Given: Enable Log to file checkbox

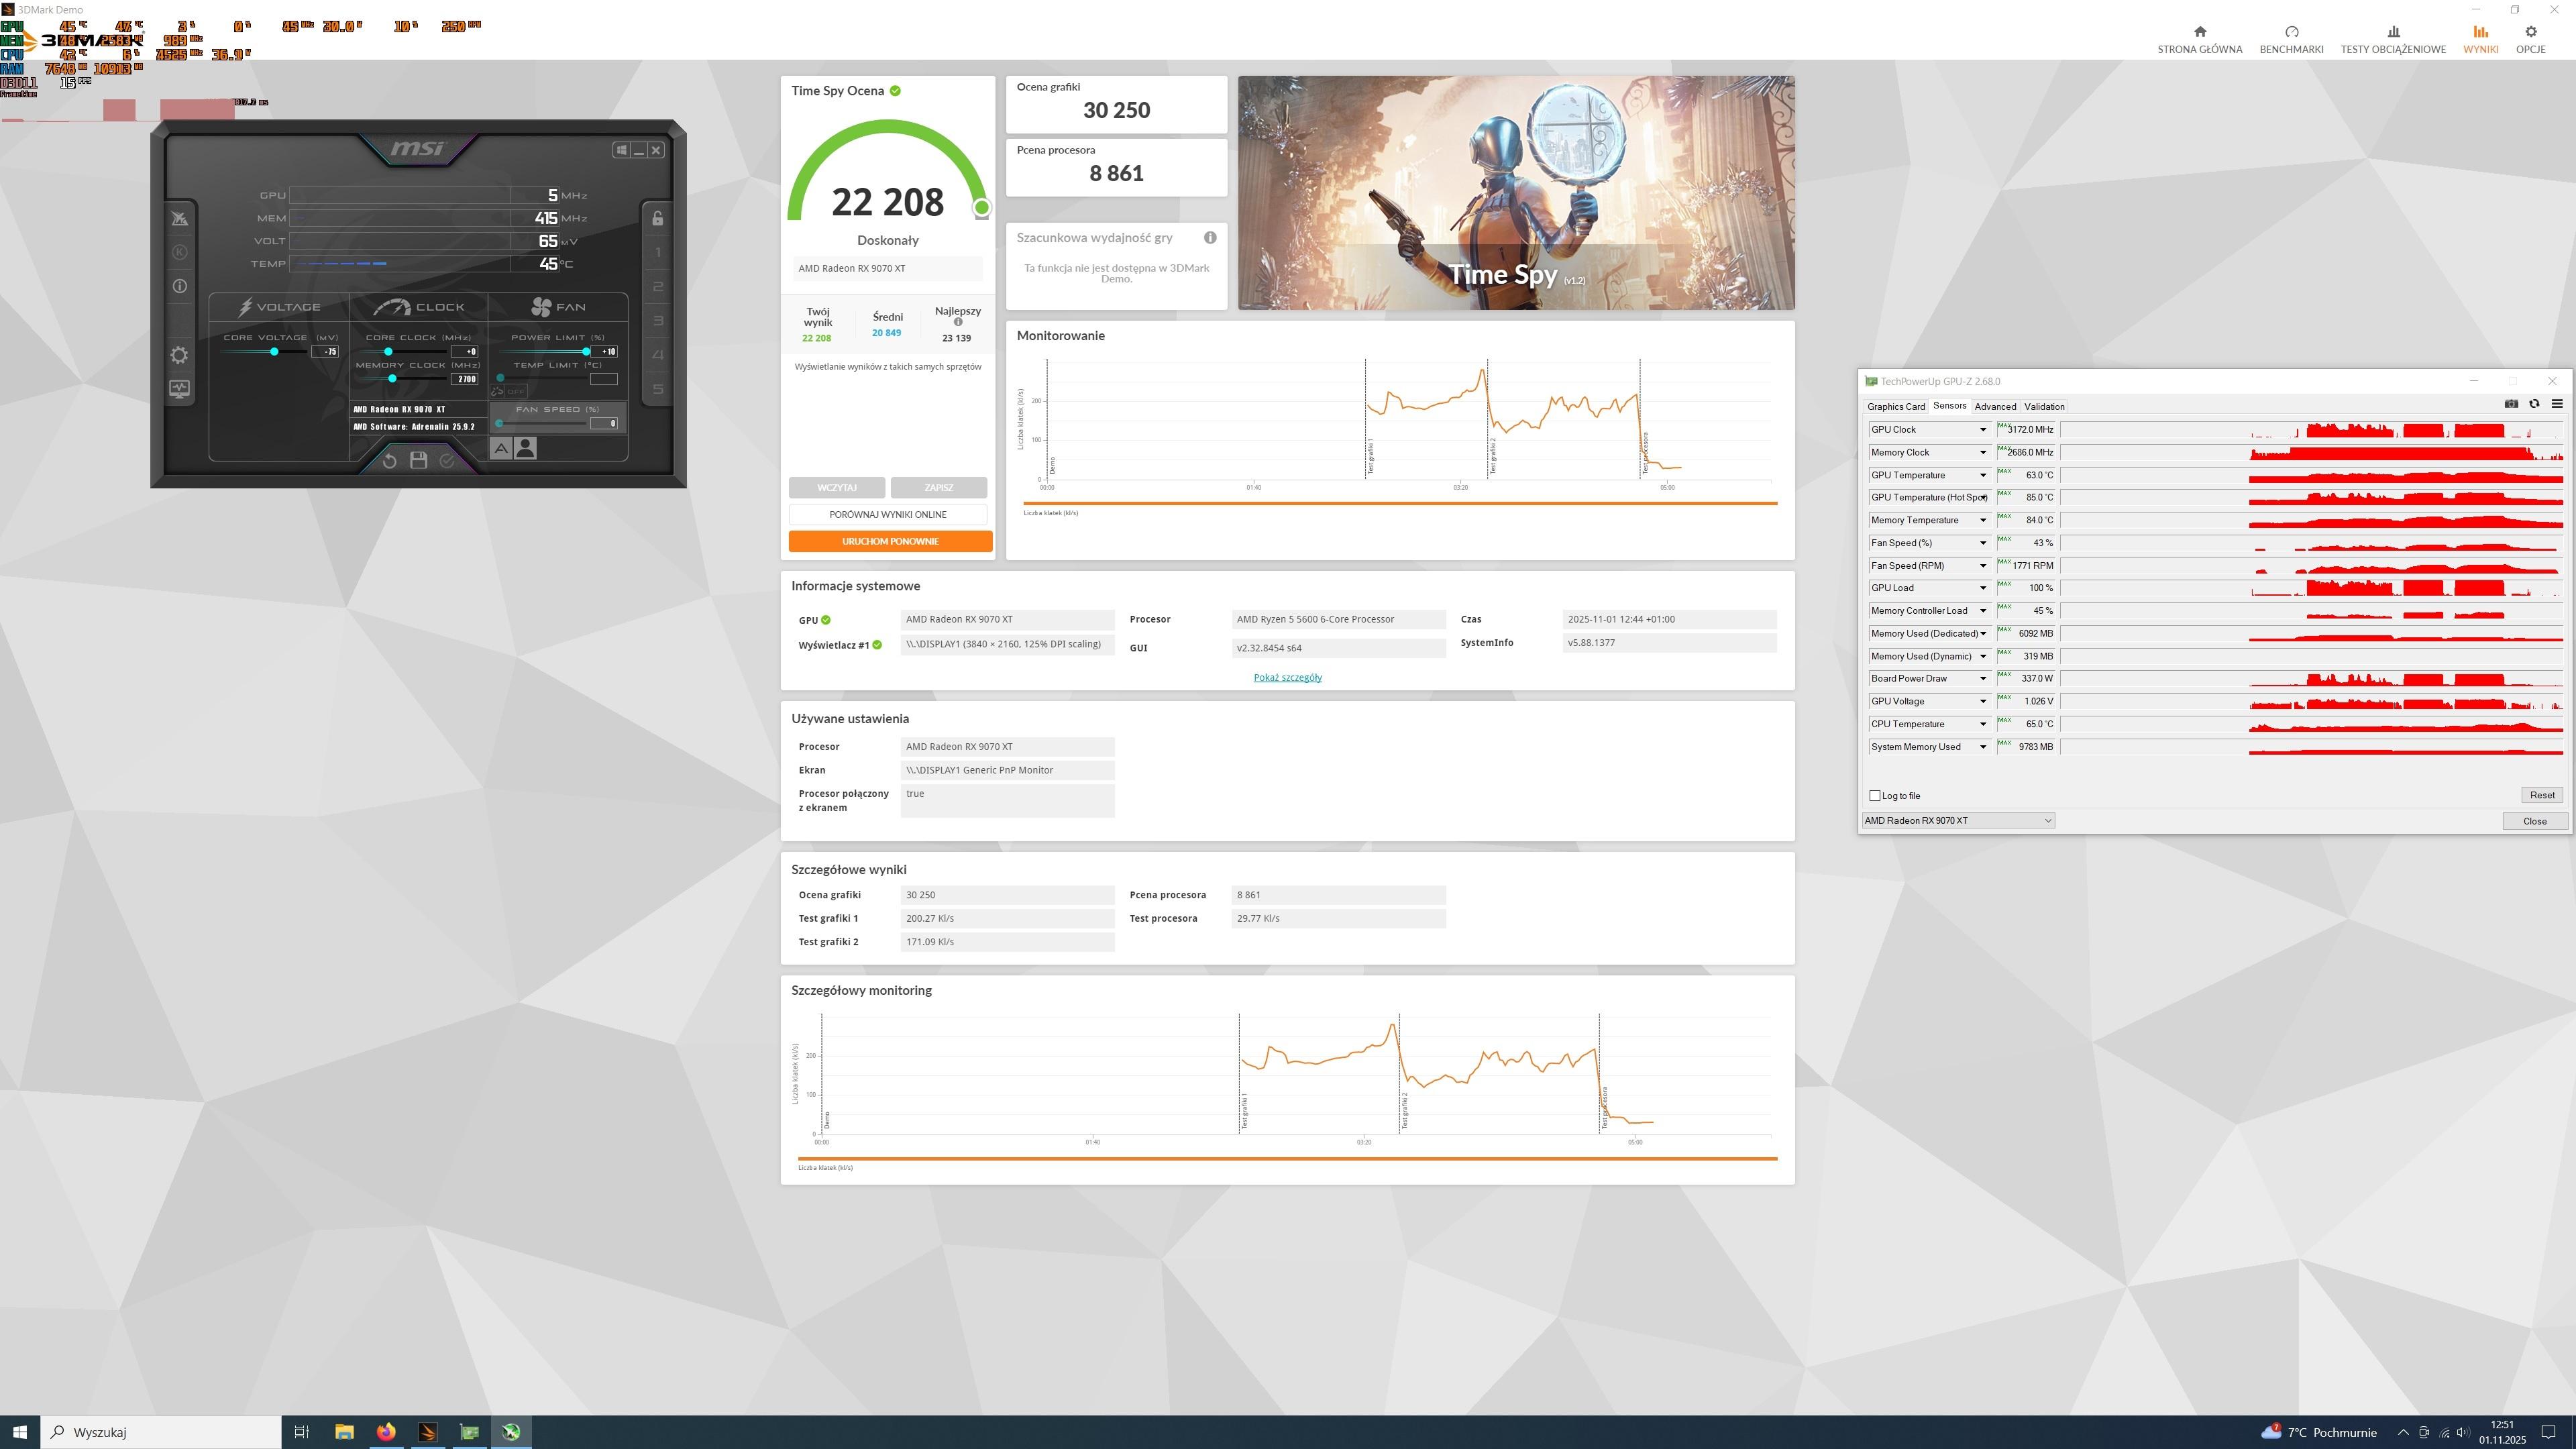Looking at the screenshot, I should click(1875, 796).
